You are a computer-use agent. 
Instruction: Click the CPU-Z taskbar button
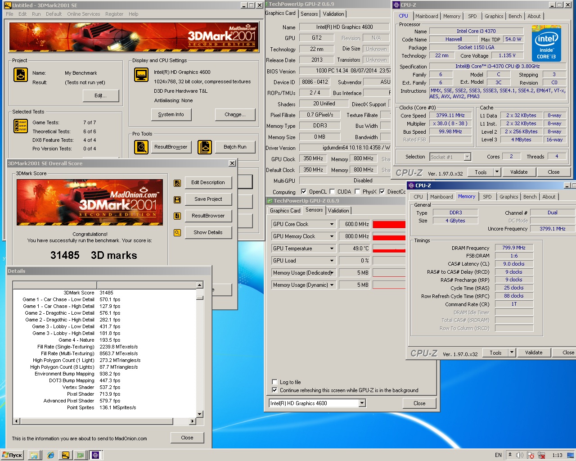(95, 455)
